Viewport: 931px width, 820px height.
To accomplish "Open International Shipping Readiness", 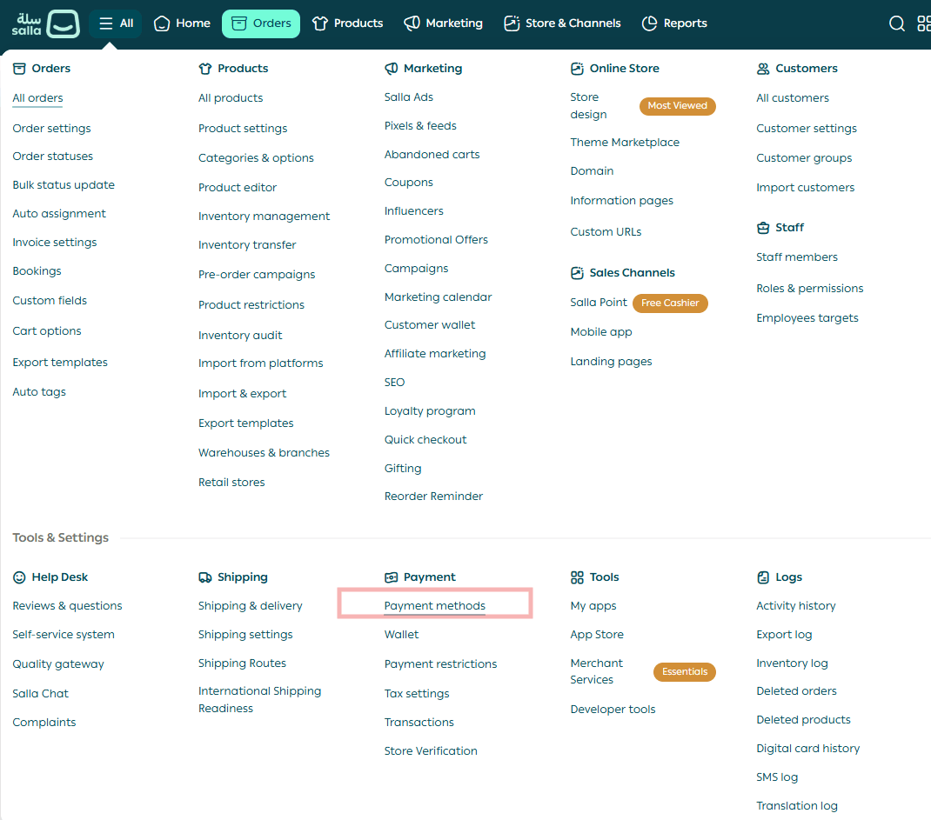I will pyautogui.click(x=259, y=699).
